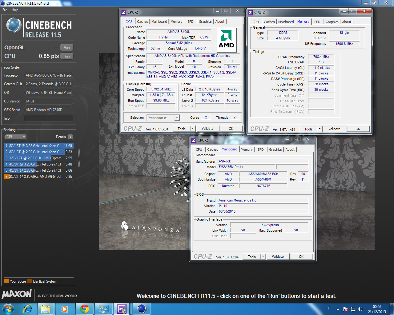Open Windows Explorer folder icon in taskbar
Image resolution: width=394 pixels, height=315 pixels.
(46, 309)
